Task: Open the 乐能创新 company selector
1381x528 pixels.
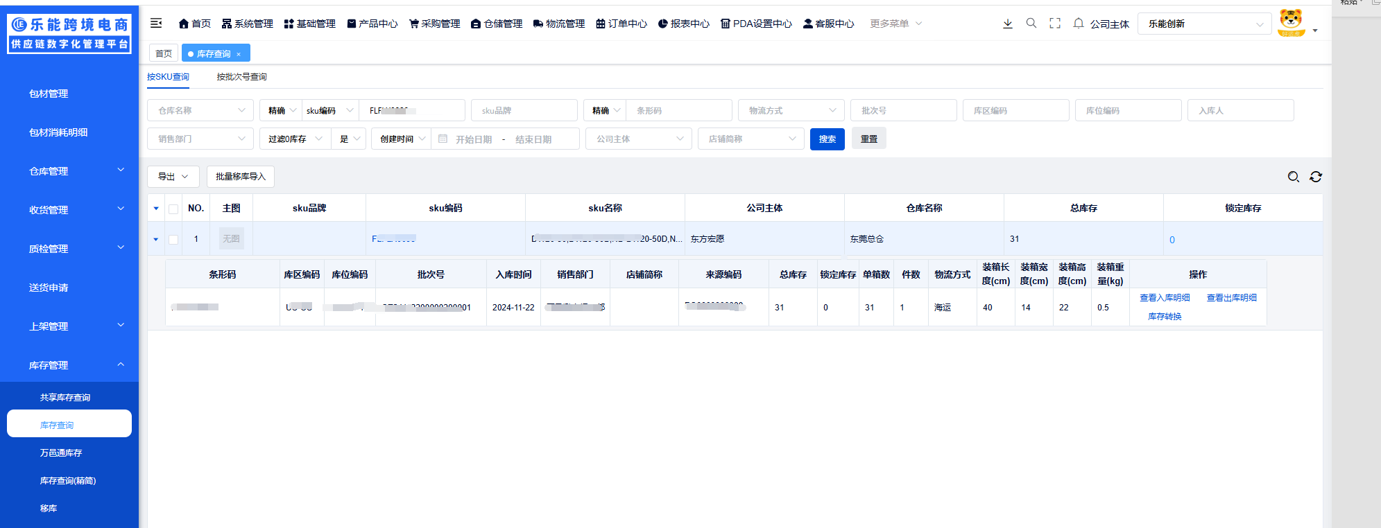Action: point(1205,24)
